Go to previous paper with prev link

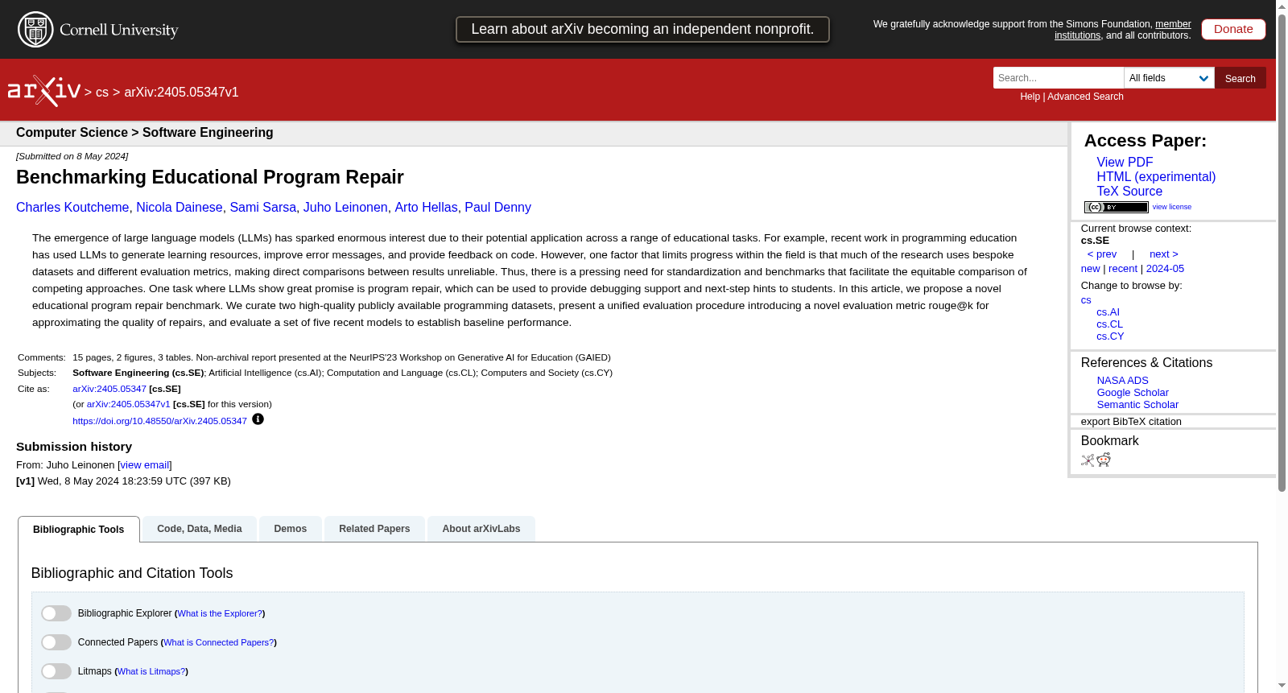(1101, 254)
